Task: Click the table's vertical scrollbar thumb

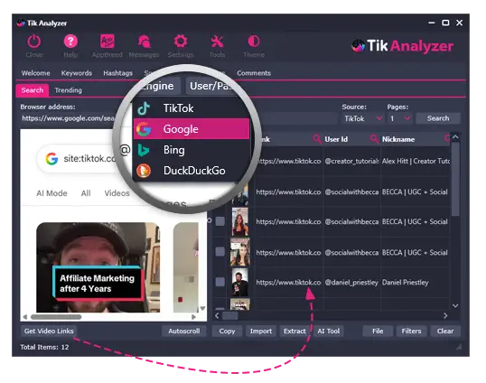Action: (455, 179)
